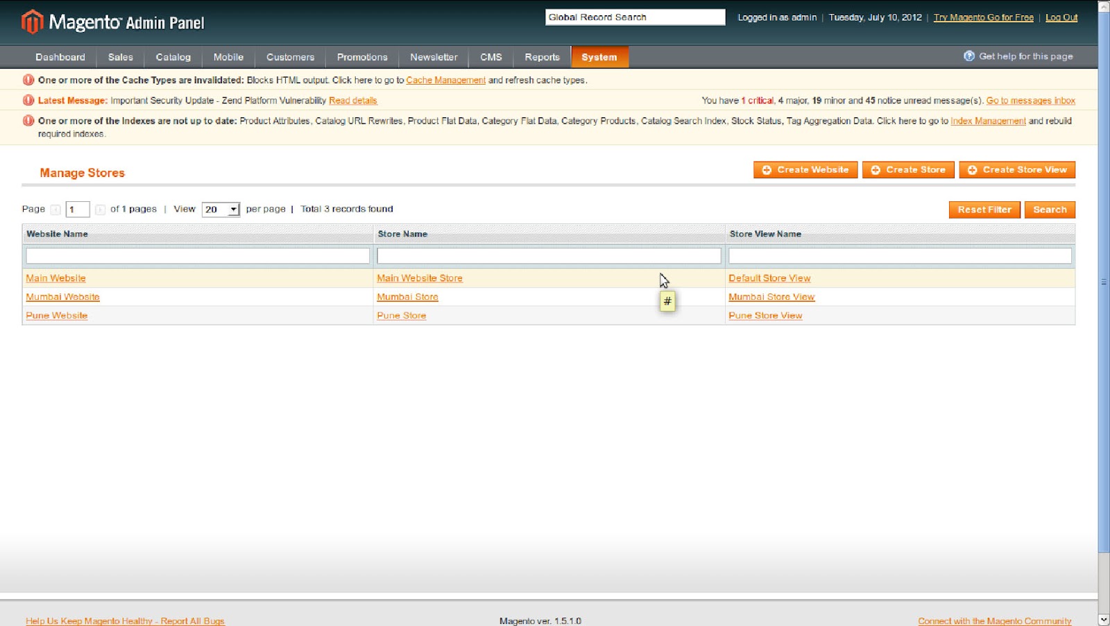Open the Pune Store link
This screenshot has width=1110, height=626.
coord(401,316)
